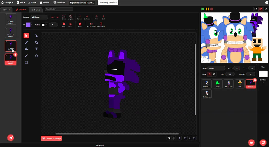Screen dimensions: 269x147
Task: Enter full screen stage mode
Action: click(x=266, y=9)
